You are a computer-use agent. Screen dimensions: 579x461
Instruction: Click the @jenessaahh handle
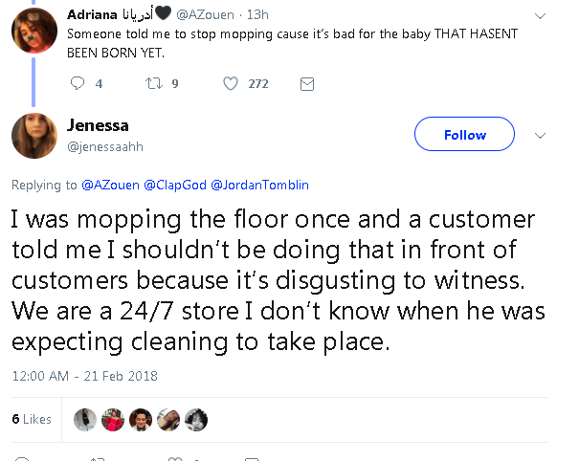[103, 144]
